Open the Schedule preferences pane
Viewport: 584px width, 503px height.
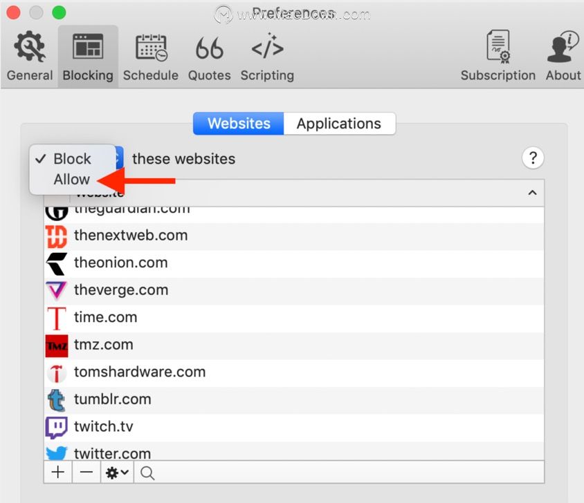tap(150, 57)
